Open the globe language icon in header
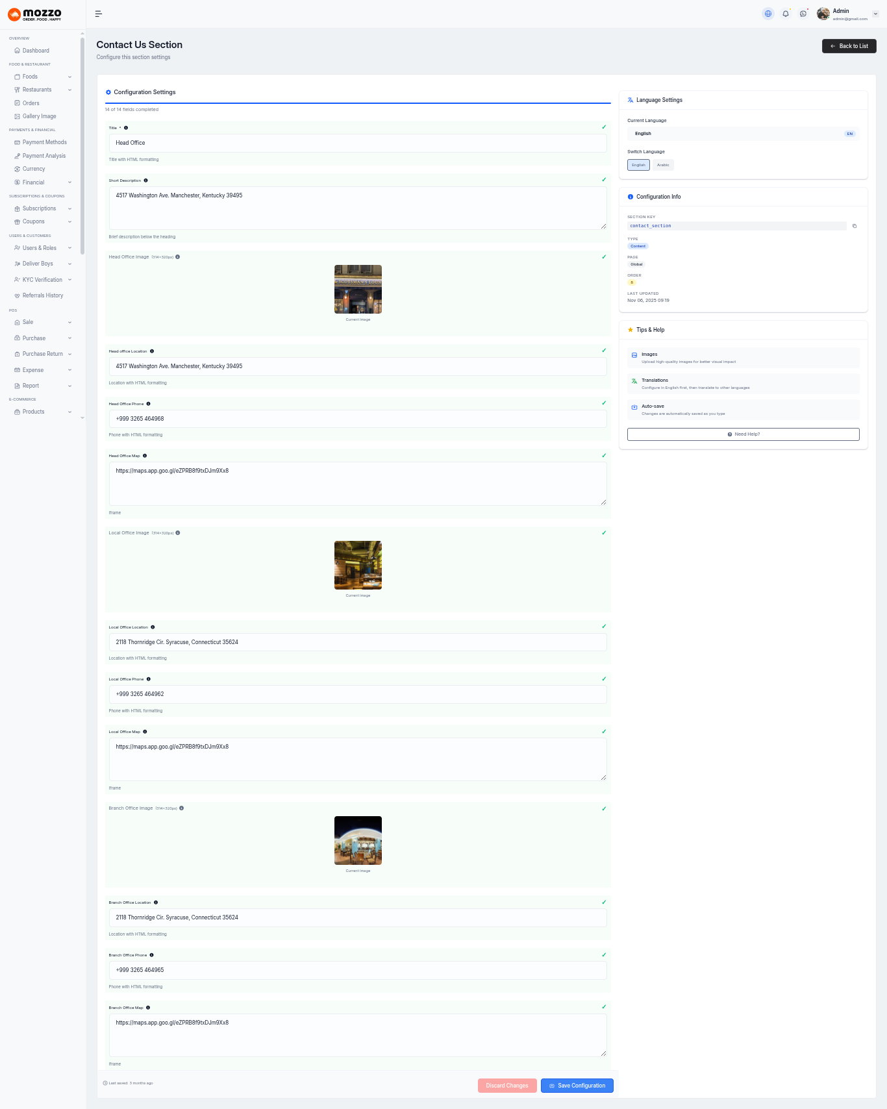887x1109 pixels. point(768,14)
